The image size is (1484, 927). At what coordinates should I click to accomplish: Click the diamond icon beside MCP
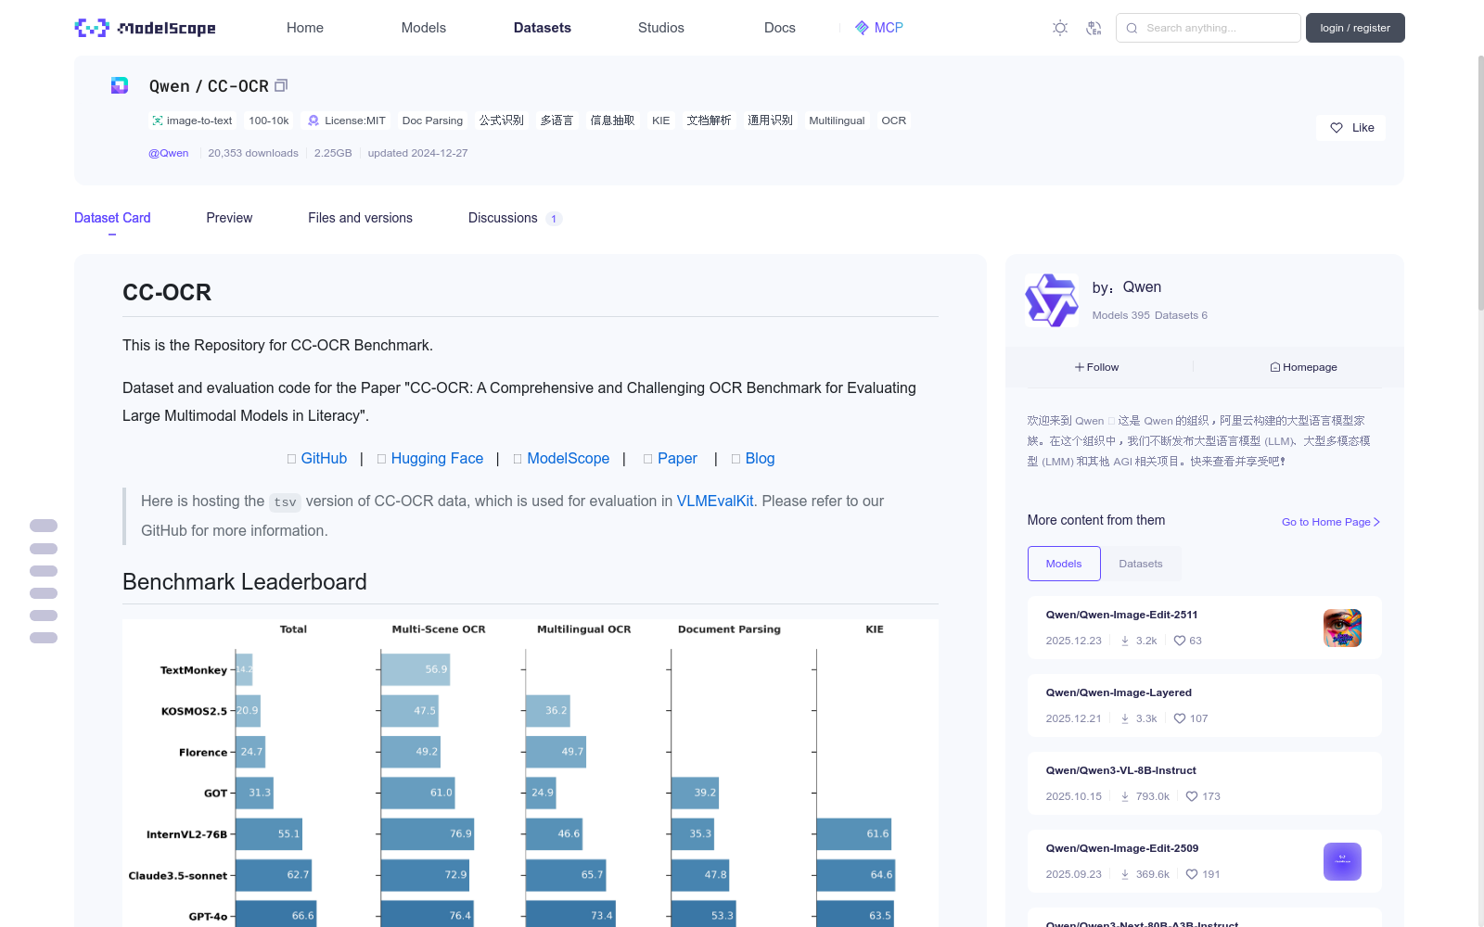click(862, 28)
